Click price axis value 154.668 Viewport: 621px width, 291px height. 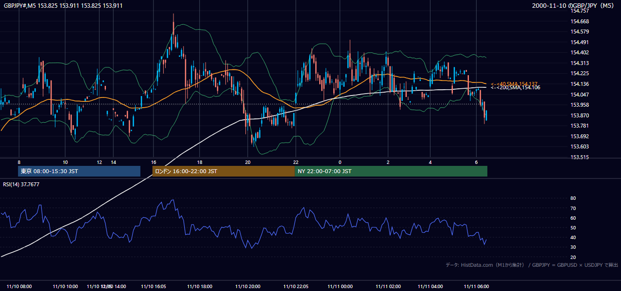coord(580,21)
